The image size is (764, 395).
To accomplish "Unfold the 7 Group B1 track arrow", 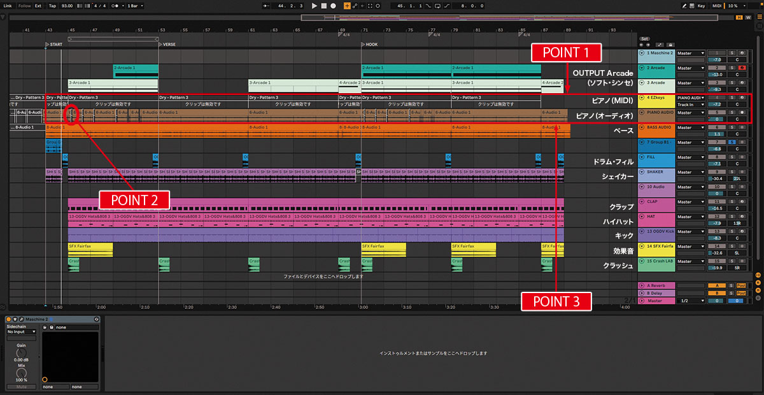I will tap(642, 142).
